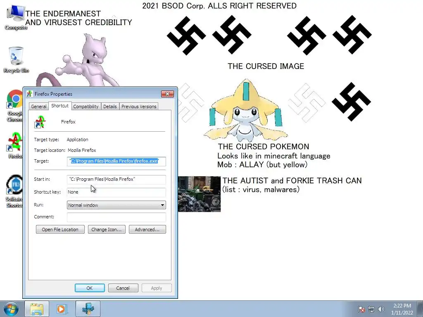423x317 pixels.
Task: Click the empty Comment input field
Action: point(116,217)
